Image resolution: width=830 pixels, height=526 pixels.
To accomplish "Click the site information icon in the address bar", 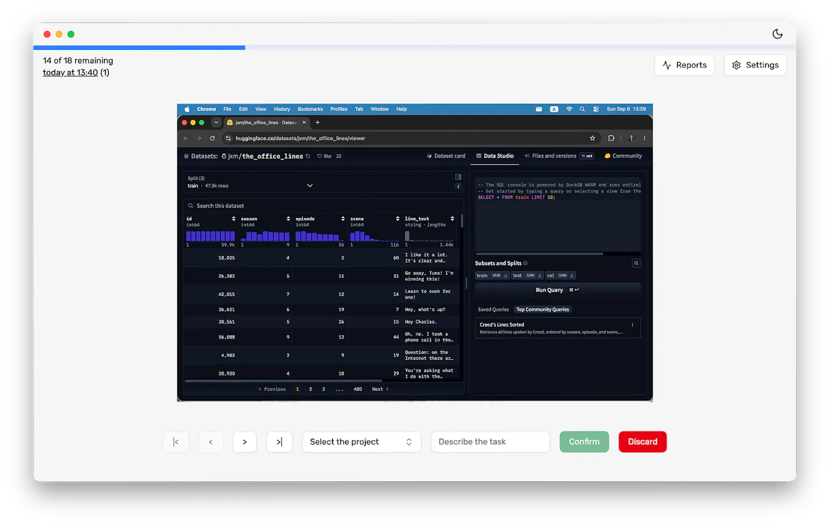I will (228, 138).
